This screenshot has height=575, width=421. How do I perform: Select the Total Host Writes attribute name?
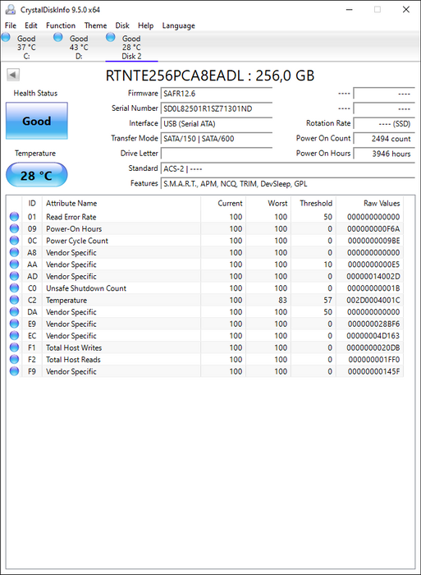tap(74, 347)
